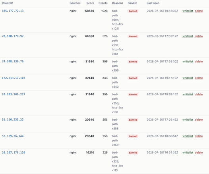209x174 pixels.
Task: Click banned badge for 52.139.36.144
Action: [133, 136]
